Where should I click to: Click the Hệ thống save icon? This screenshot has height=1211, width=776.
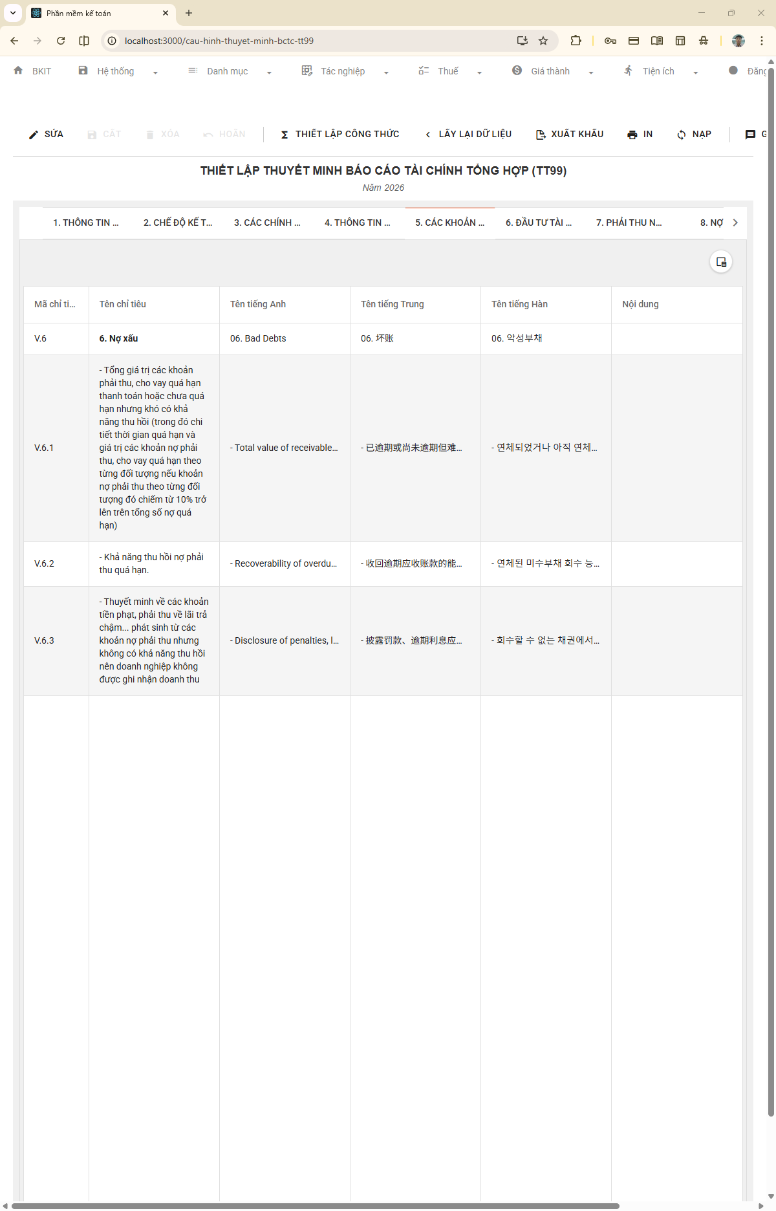tap(83, 71)
